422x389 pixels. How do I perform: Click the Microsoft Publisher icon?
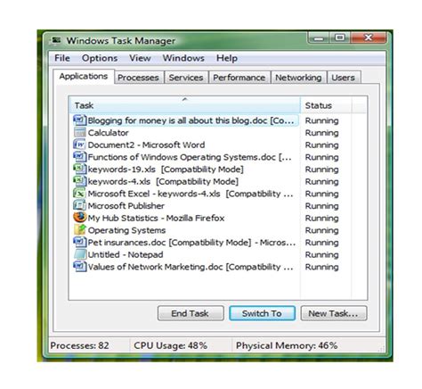79,205
